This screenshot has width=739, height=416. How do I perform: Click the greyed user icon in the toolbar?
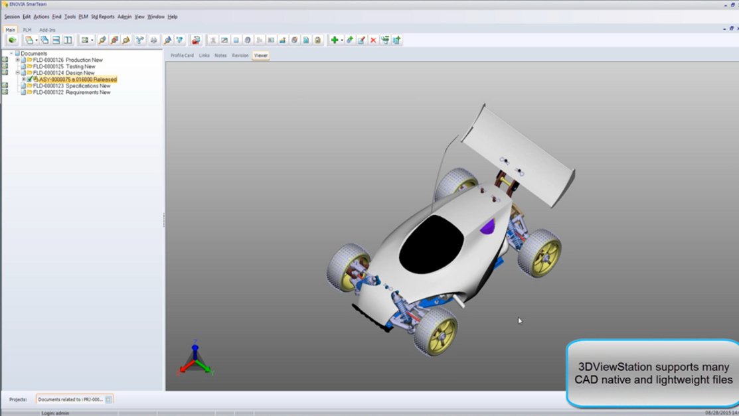(x=213, y=40)
